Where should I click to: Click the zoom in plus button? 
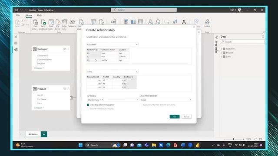coord(243,139)
